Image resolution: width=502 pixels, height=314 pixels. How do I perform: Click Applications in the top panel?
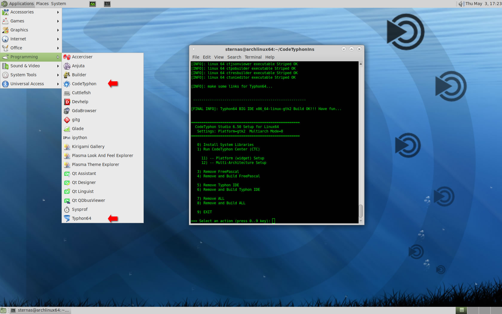(x=18, y=4)
